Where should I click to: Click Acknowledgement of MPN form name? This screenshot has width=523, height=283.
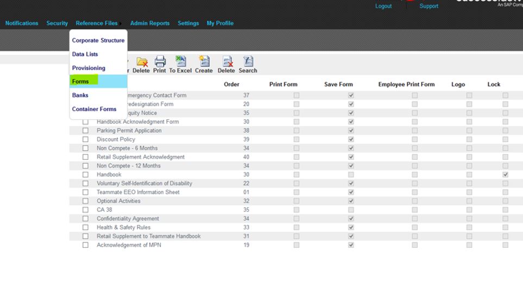pos(129,245)
